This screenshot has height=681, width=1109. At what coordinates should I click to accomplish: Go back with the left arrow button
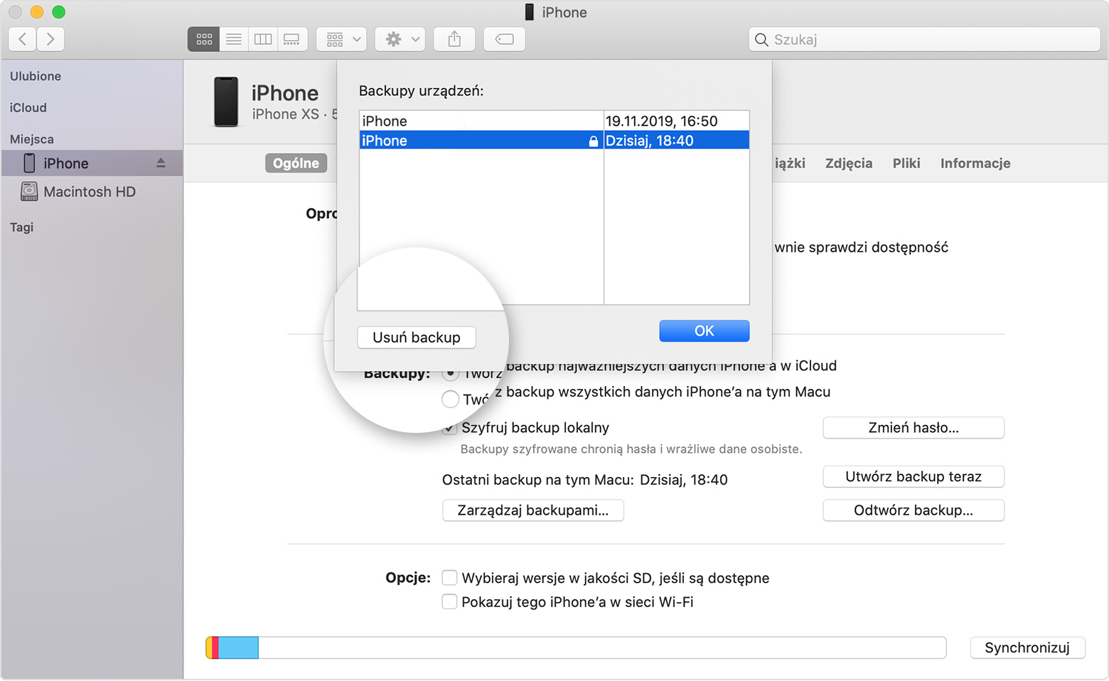pos(23,39)
